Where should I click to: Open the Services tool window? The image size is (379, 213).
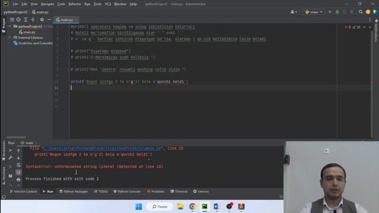pos(201,191)
